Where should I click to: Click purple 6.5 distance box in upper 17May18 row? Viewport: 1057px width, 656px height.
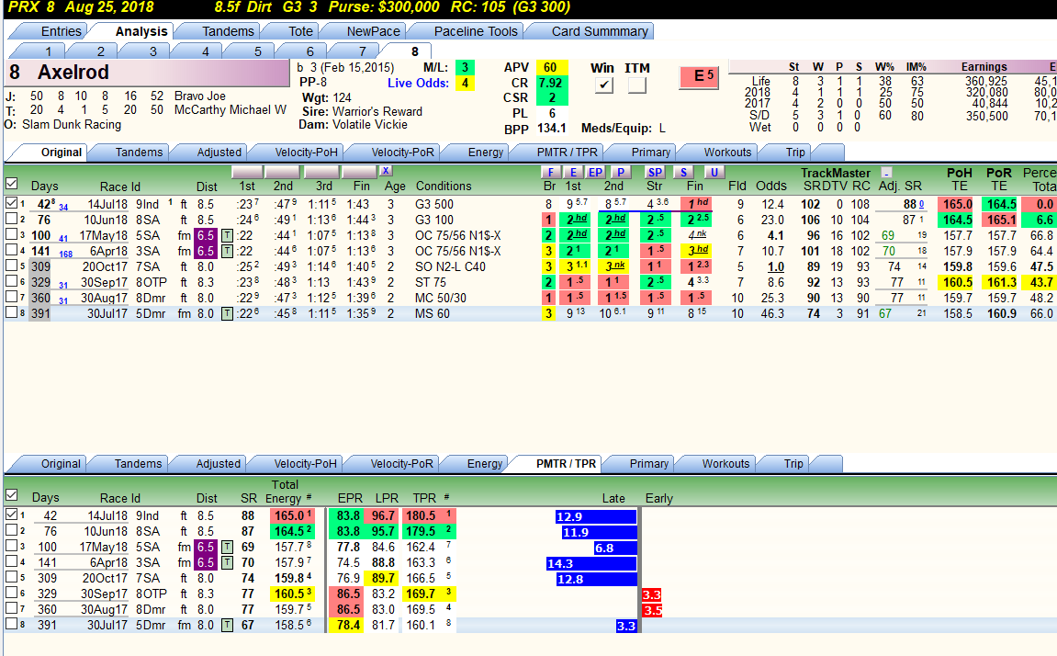206,235
